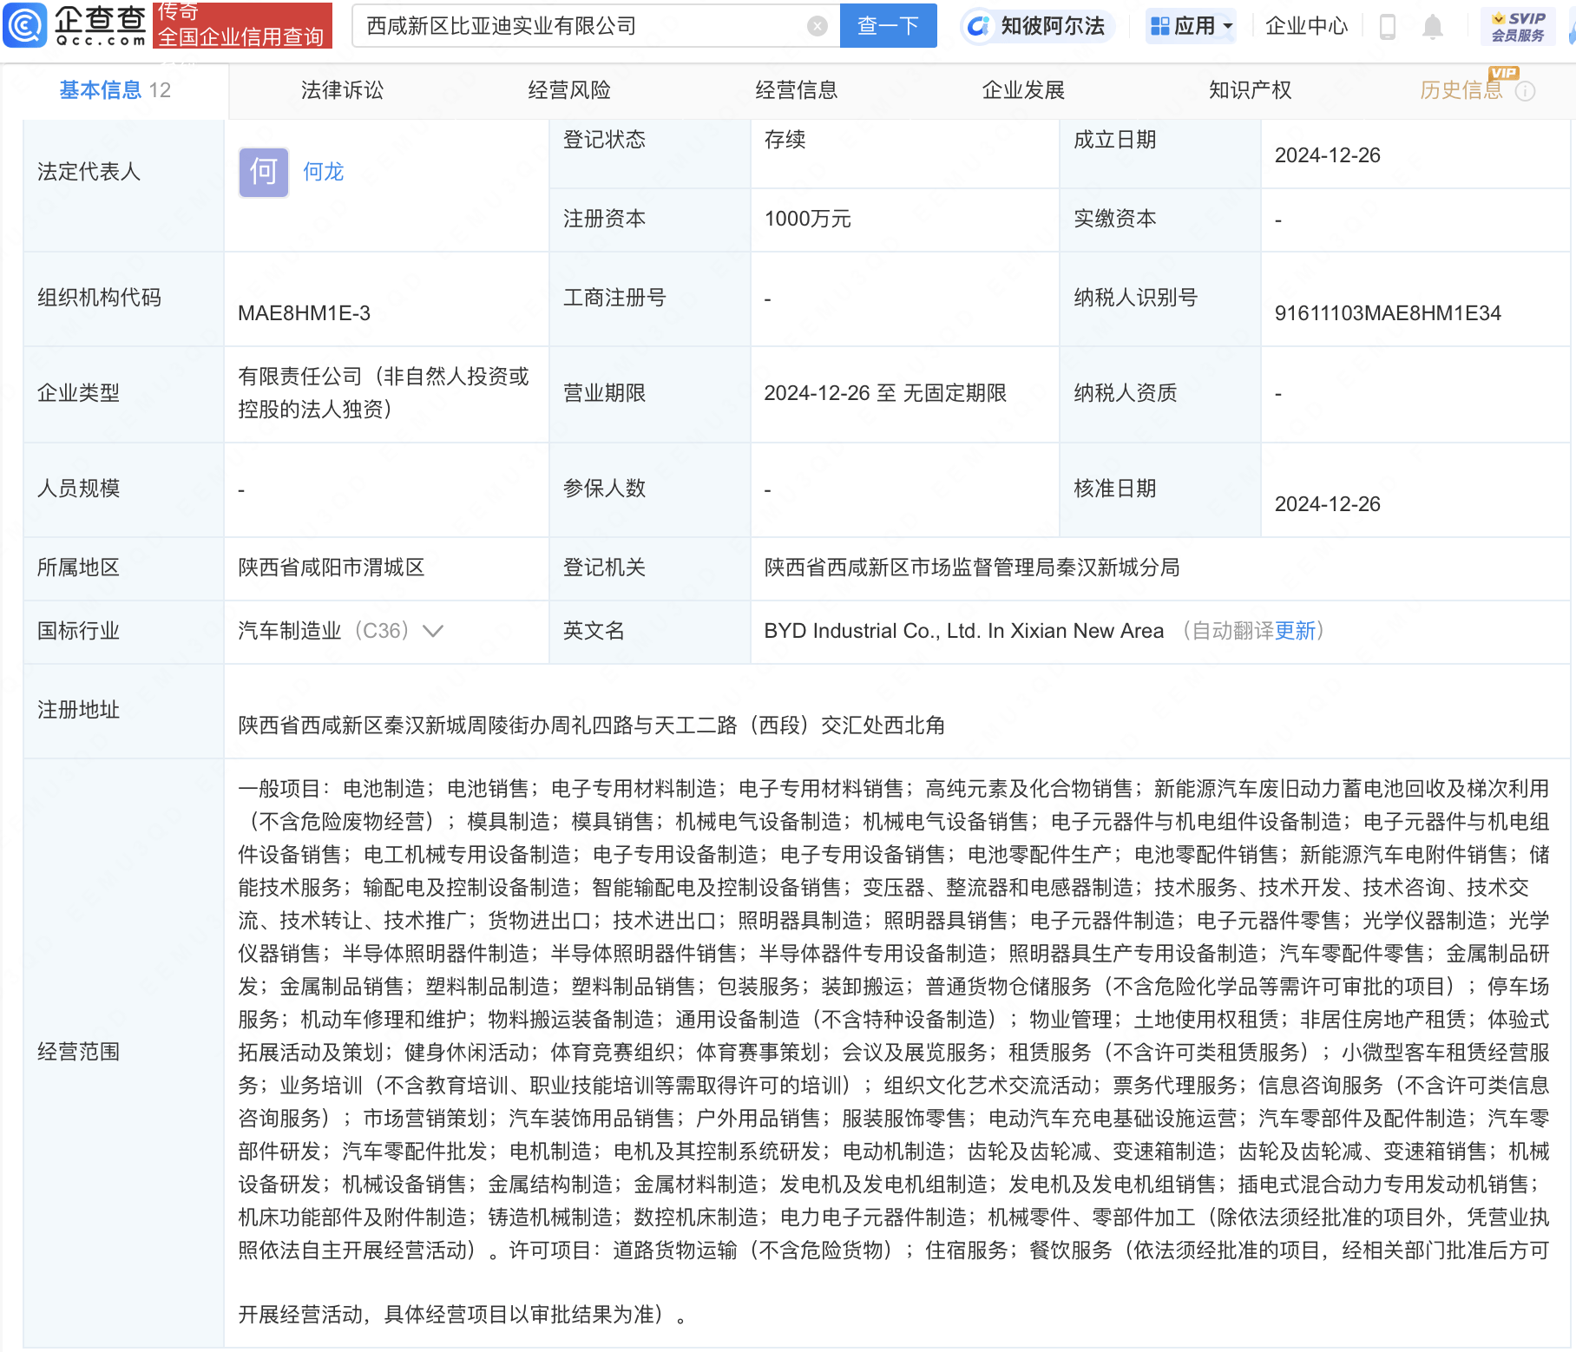Viewport: 1576px width, 1352px height.
Task: Open 企业中心 link
Action: tap(1306, 26)
